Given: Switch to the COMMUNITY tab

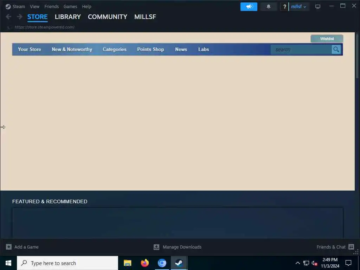Looking at the screenshot, I should [108, 17].
